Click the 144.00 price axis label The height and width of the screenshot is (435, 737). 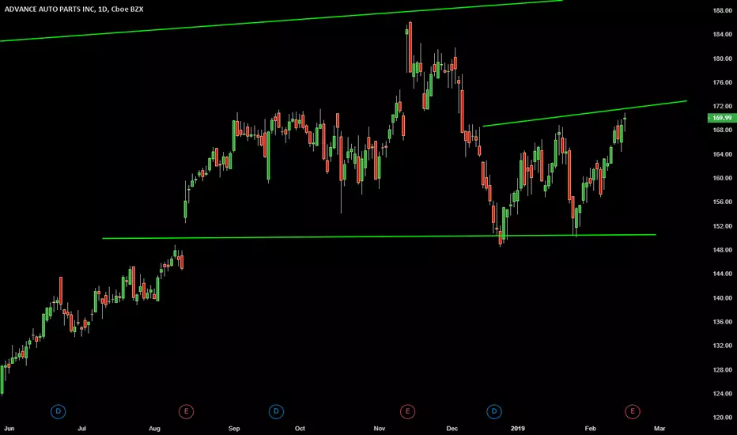[x=722, y=274]
